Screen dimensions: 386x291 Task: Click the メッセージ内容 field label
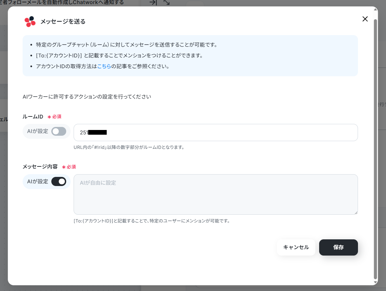pyautogui.click(x=40, y=167)
